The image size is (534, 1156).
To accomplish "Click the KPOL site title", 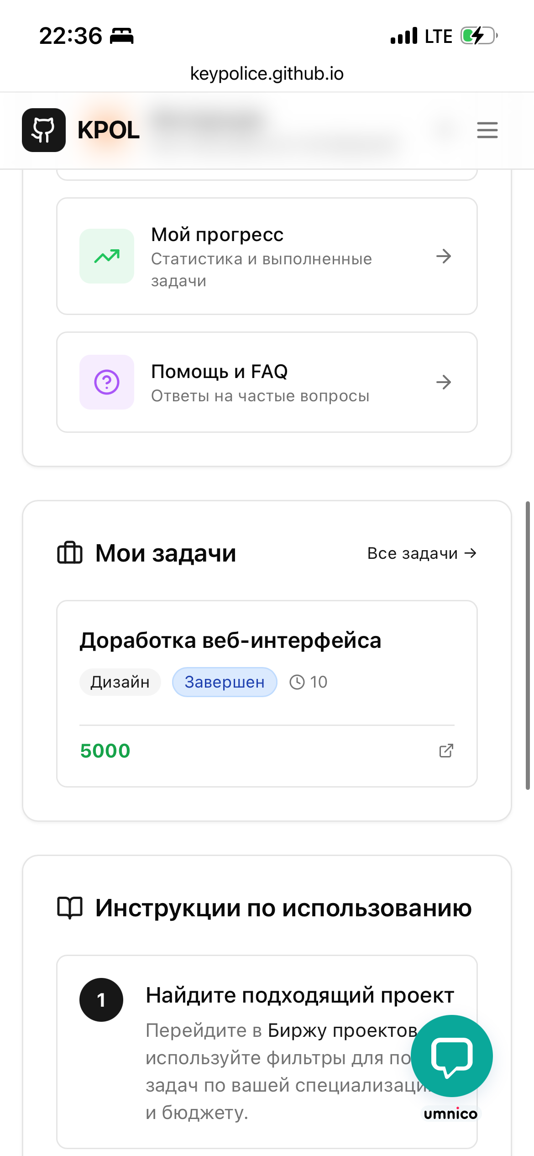I will [108, 130].
